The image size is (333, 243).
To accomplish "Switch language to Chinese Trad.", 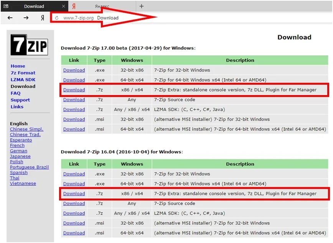I will click(x=25, y=135).
